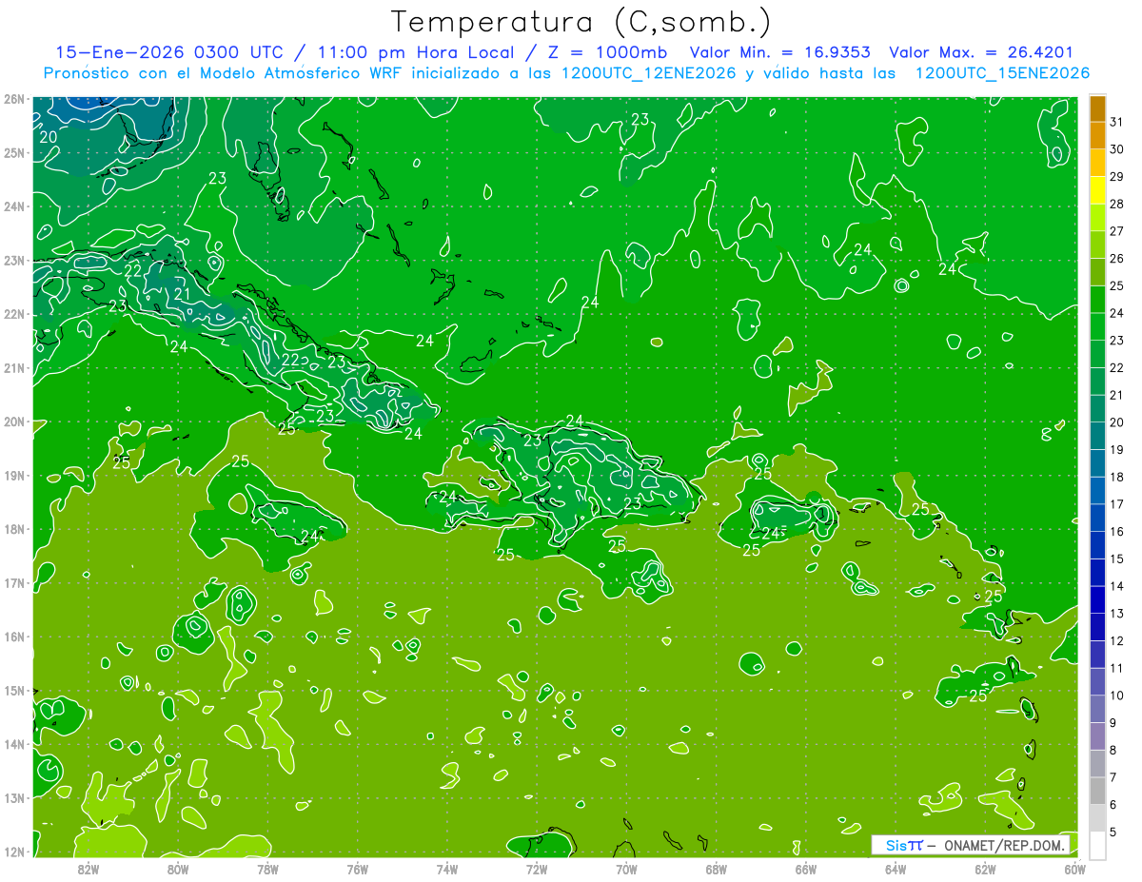The image size is (1142, 882).
Task: Click the 10 label on the color scale
Action: (1116, 695)
